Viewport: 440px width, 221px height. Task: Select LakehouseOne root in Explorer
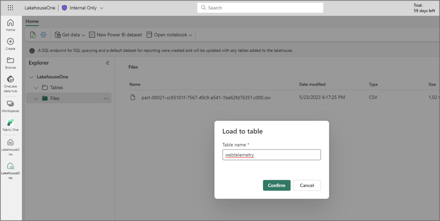tap(52, 77)
